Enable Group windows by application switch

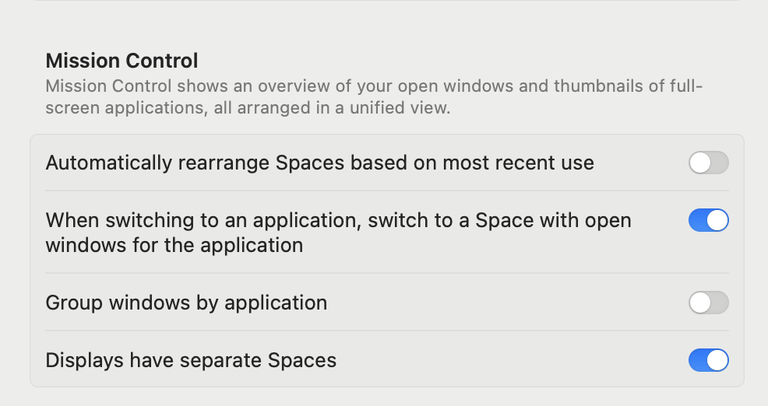tap(708, 303)
